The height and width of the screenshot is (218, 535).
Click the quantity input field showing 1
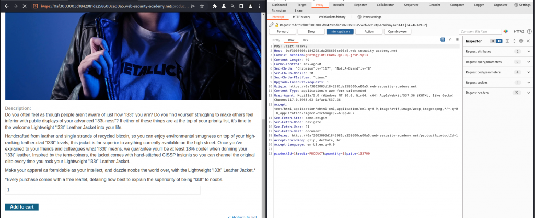[x=102, y=190]
